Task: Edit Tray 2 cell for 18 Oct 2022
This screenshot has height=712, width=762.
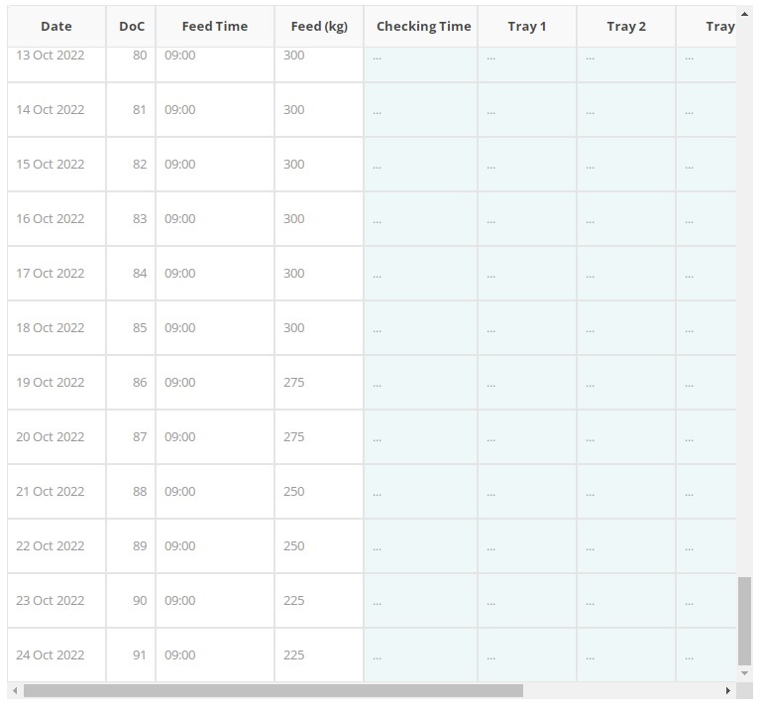Action: pos(625,328)
